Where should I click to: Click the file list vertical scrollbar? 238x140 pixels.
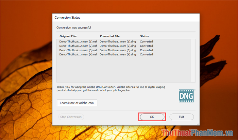(193, 61)
